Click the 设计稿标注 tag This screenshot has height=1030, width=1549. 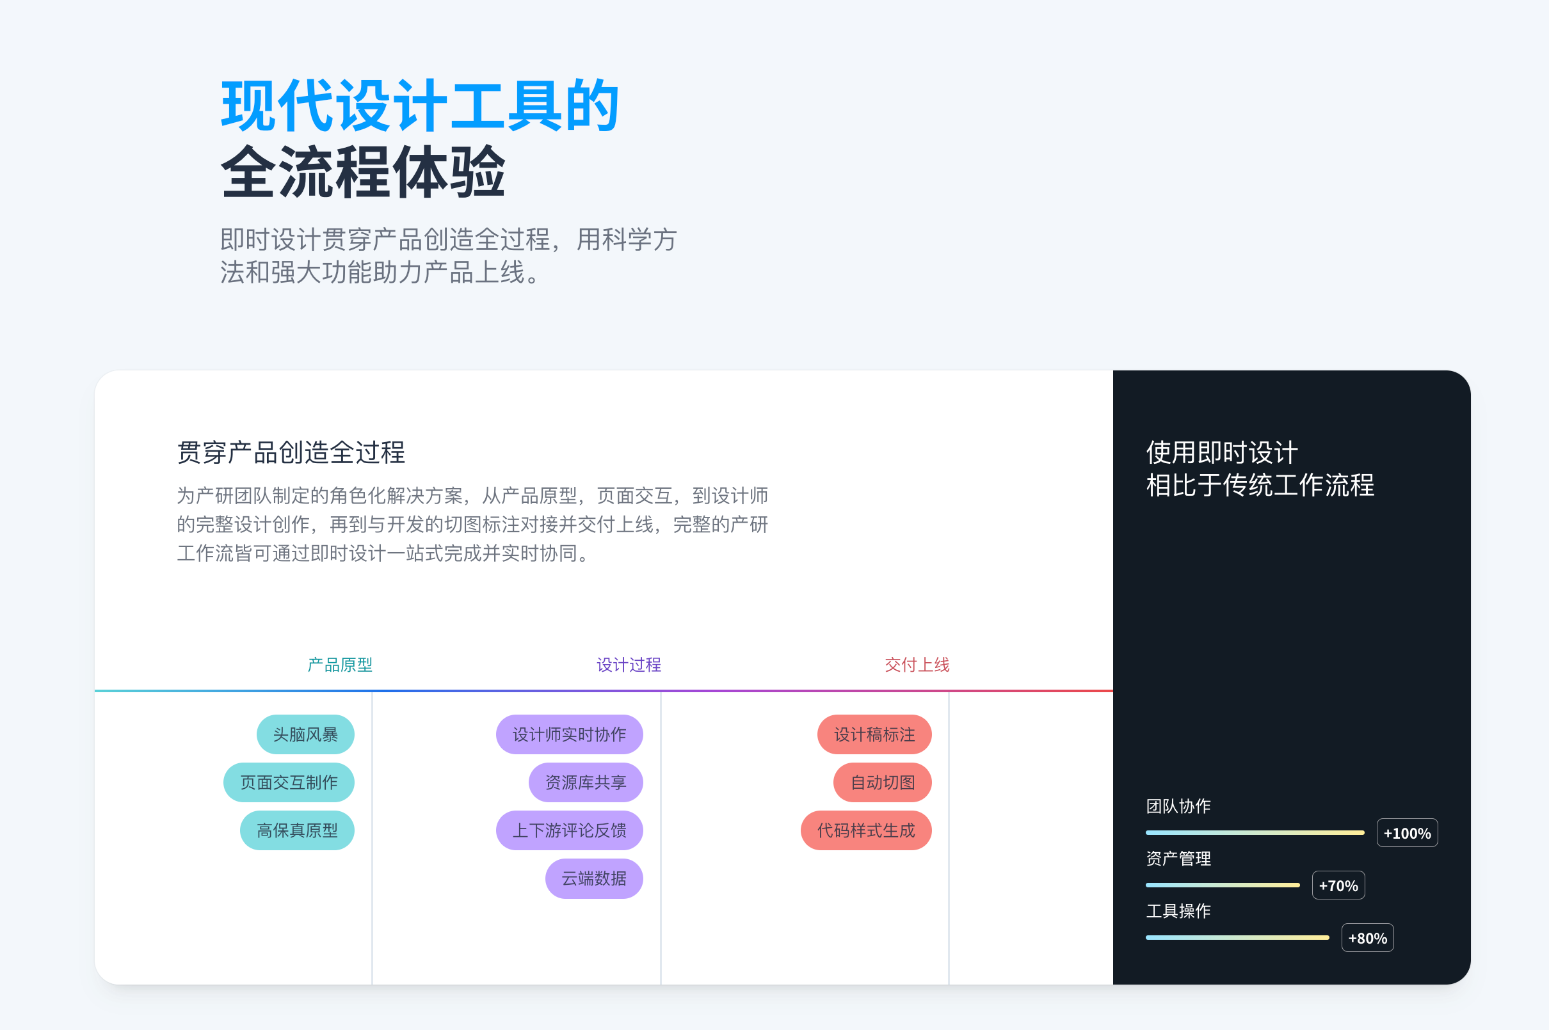875,734
